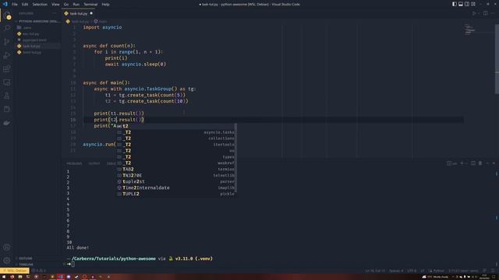Select the t2 autocomplete suggestion

(x=175, y=126)
